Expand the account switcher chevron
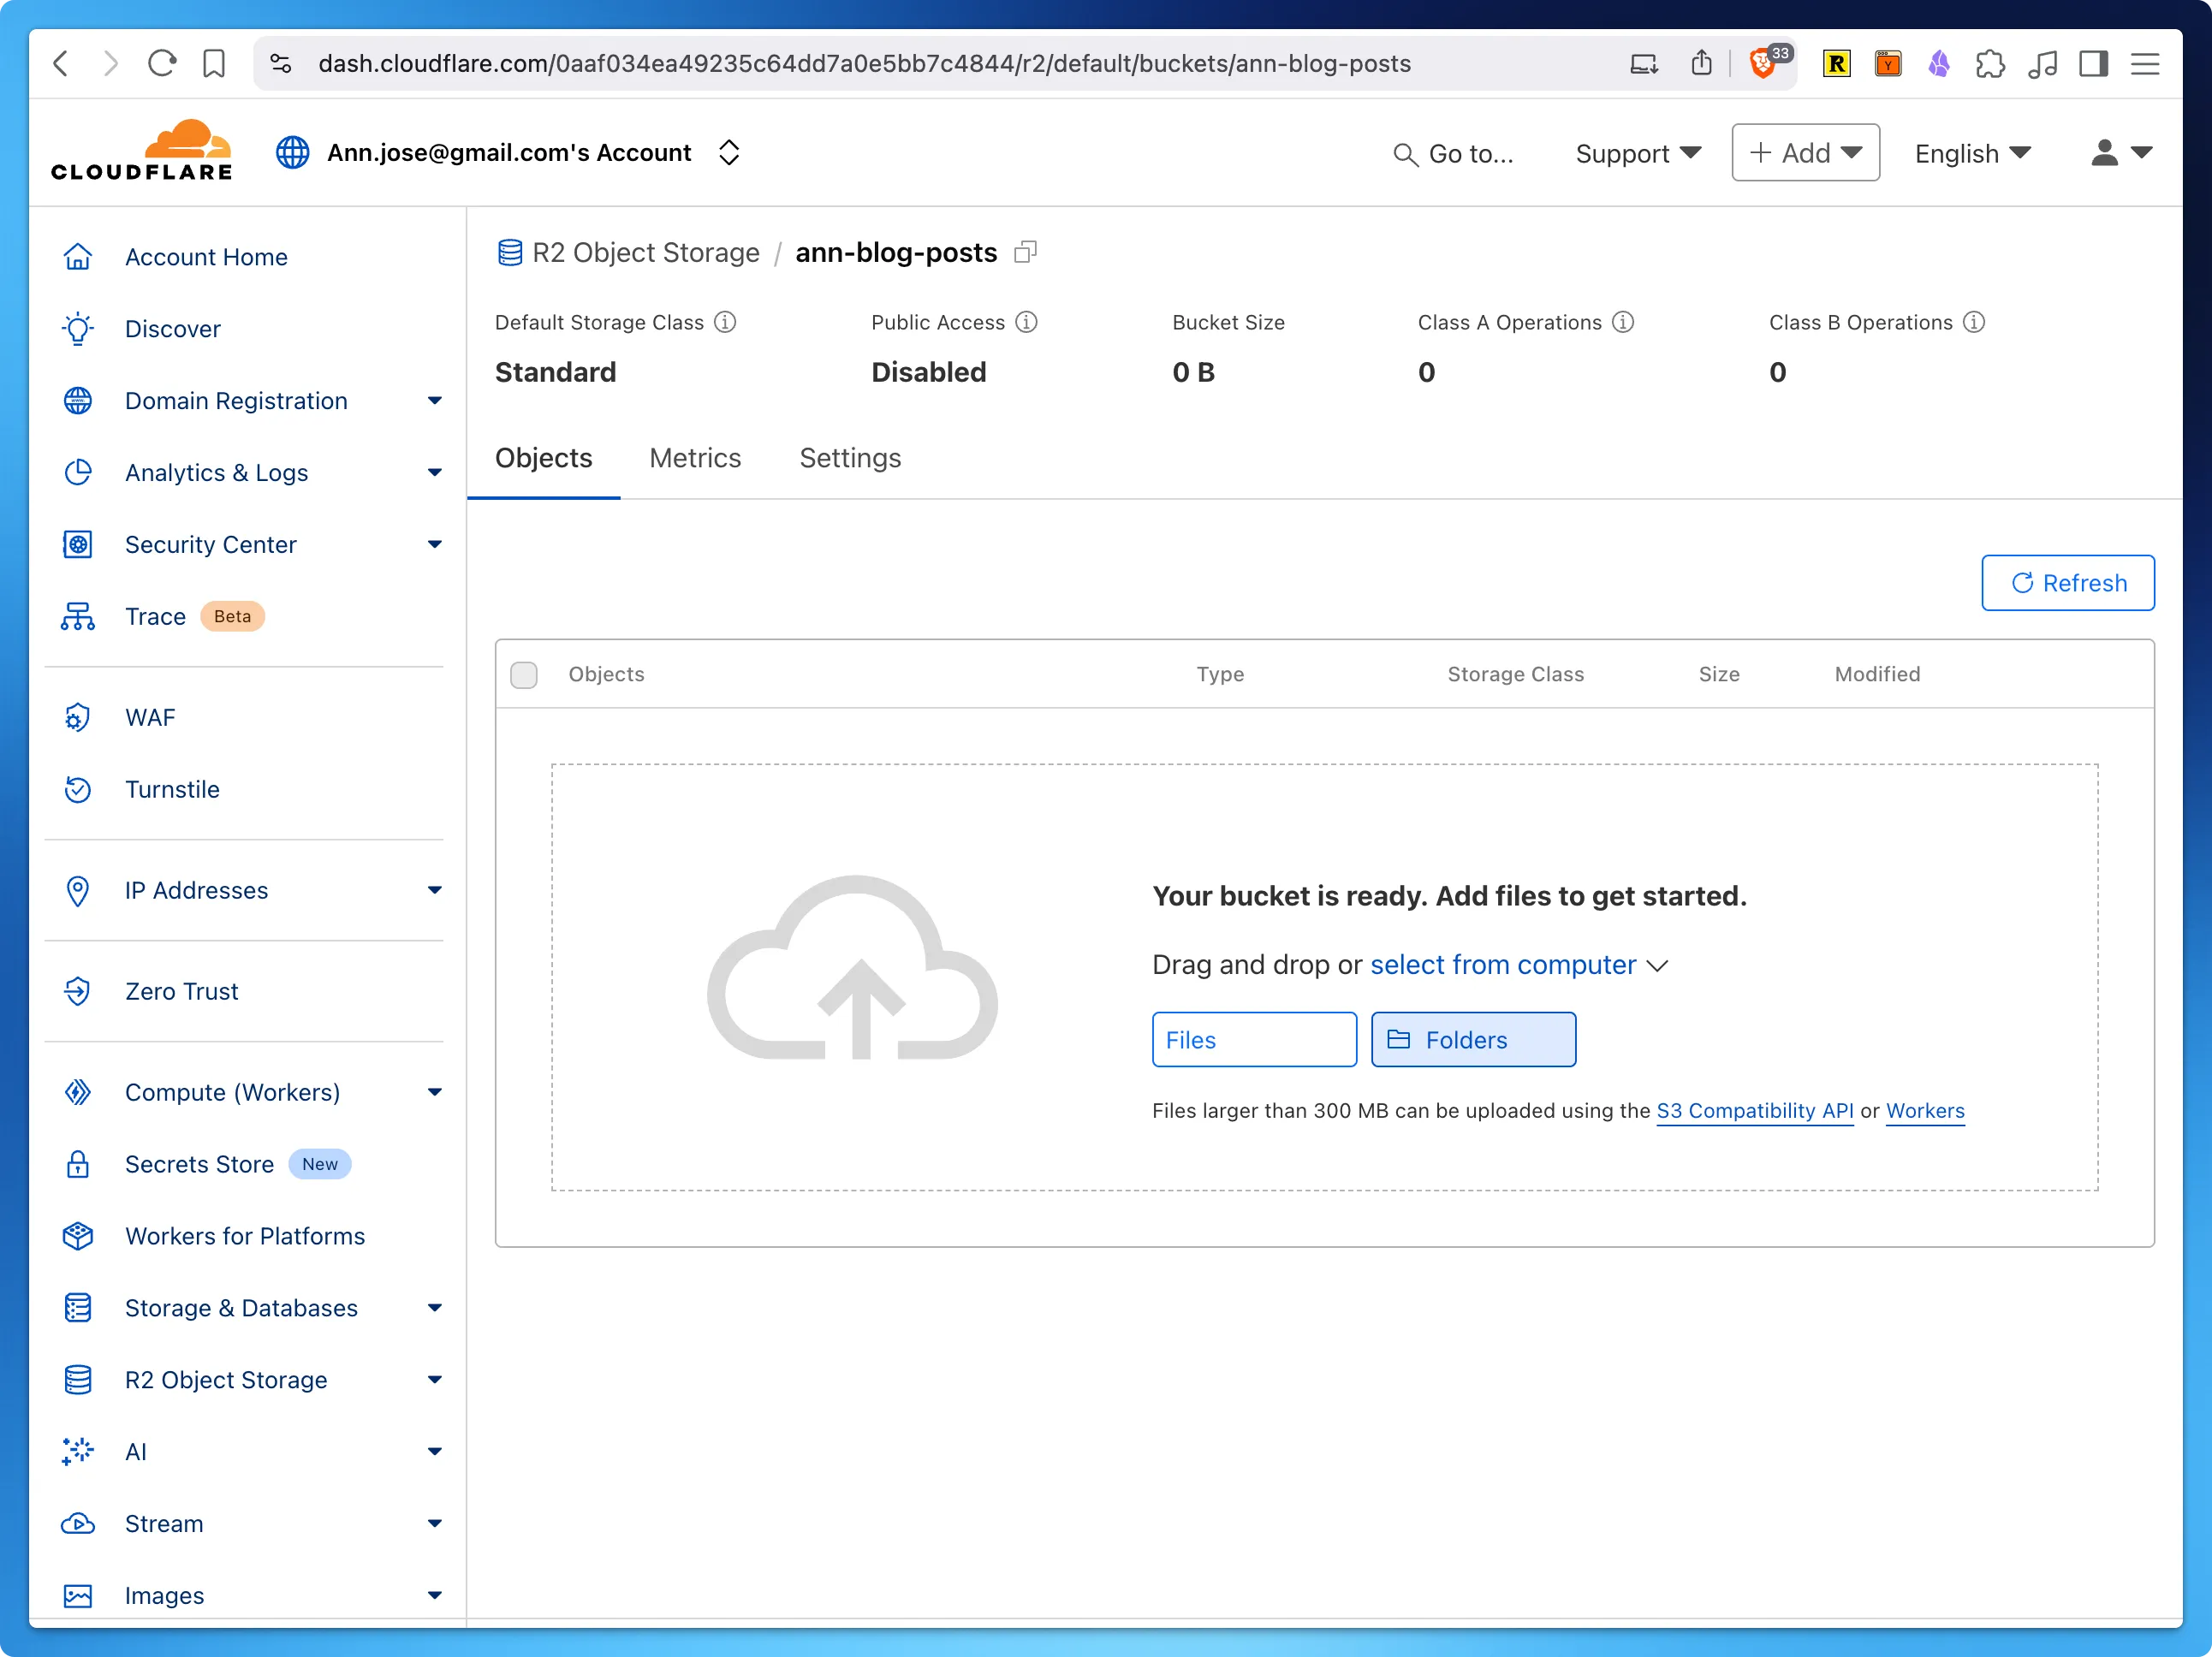The image size is (2212, 1657). pyautogui.click(x=729, y=153)
